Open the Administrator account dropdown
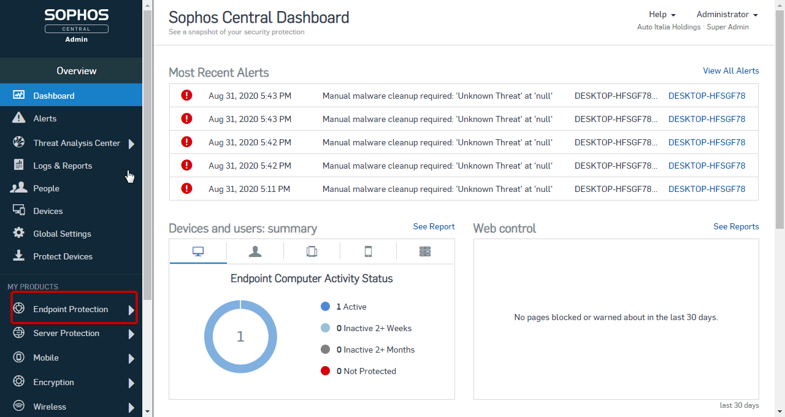Viewport: 785px width, 417px height. pos(727,15)
